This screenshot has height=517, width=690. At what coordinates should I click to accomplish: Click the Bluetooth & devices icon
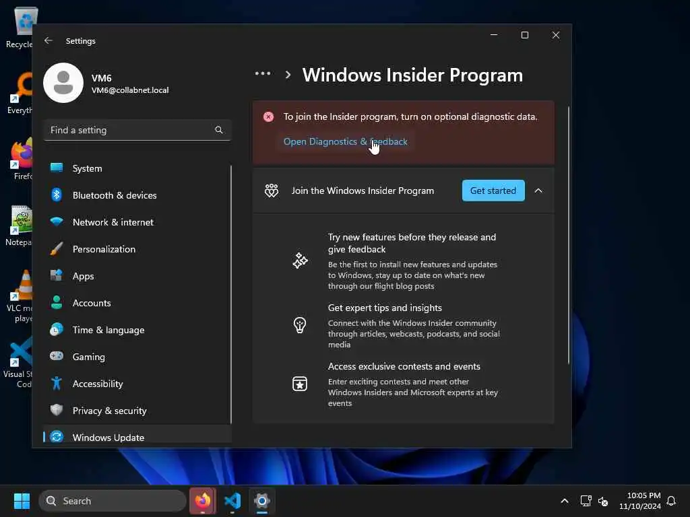click(x=57, y=195)
